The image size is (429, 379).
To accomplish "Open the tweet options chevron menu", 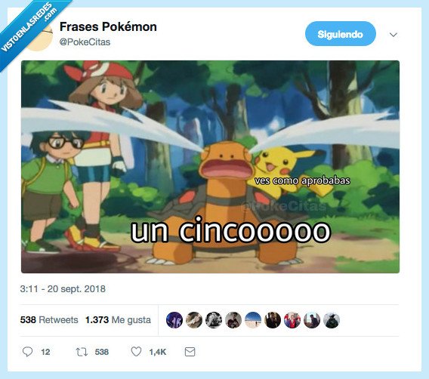I will [x=394, y=35].
